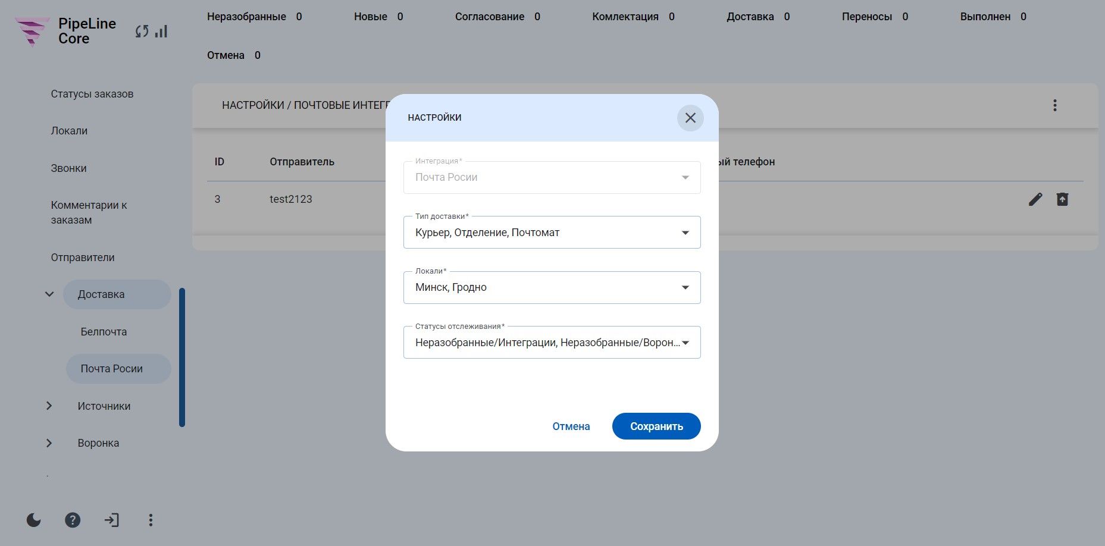Filter by Отмена status counter
The image size is (1105, 546).
pyautogui.click(x=234, y=55)
